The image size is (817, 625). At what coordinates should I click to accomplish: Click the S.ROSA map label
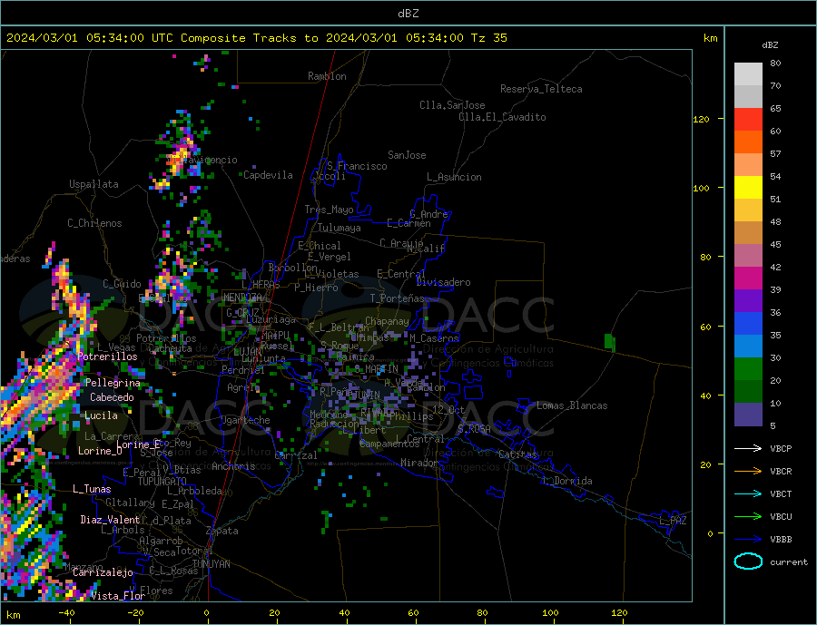pyautogui.click(x=474, y=429)
